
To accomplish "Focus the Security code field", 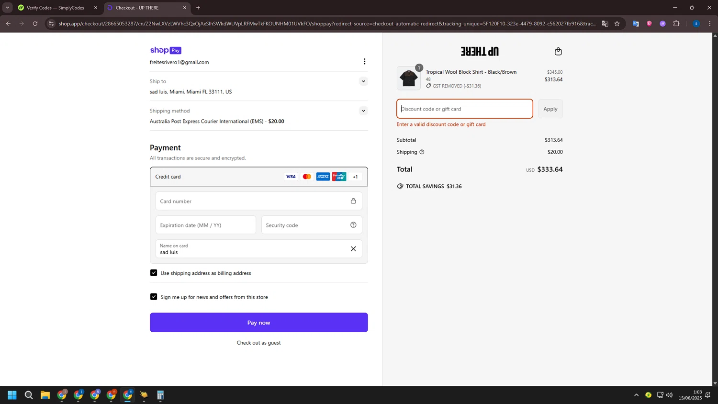I will [x=312, y=225].
